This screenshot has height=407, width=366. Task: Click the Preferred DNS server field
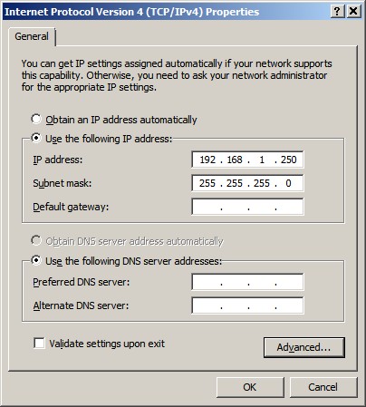click(x=247, y=282)
